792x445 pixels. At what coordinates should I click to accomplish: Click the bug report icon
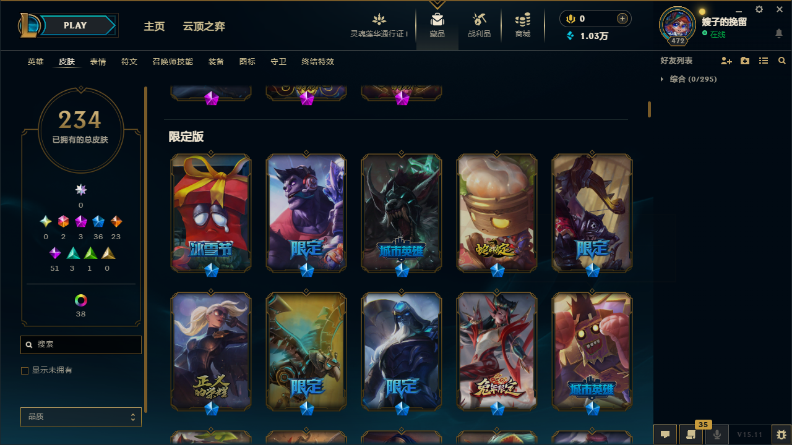click(x=781, y=434)
